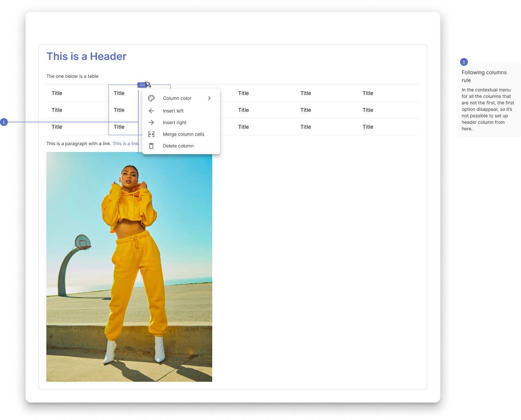Click the palette icon beside Column color

tap(151, 98)
